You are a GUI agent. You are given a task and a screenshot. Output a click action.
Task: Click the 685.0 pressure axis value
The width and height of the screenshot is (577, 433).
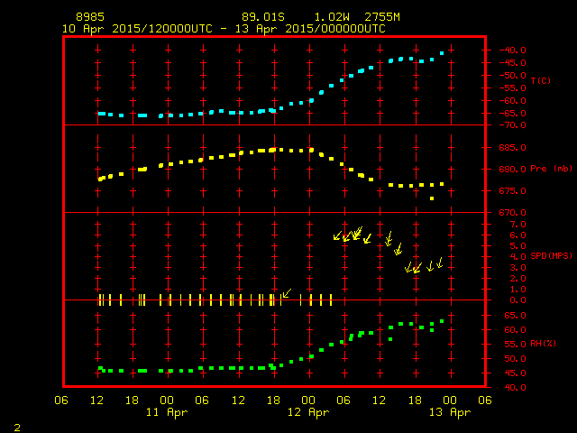pos(512,148)
